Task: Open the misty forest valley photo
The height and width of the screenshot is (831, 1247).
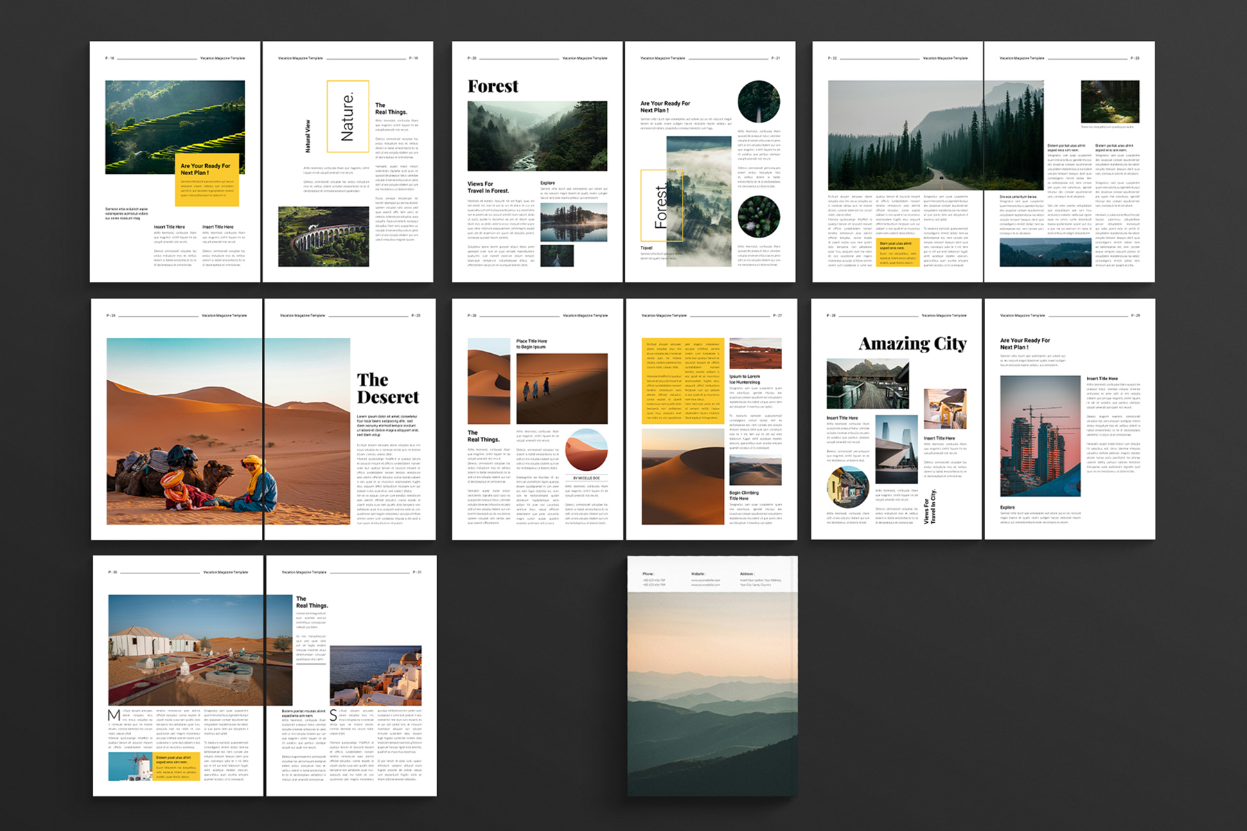Action: coord(537,136)
